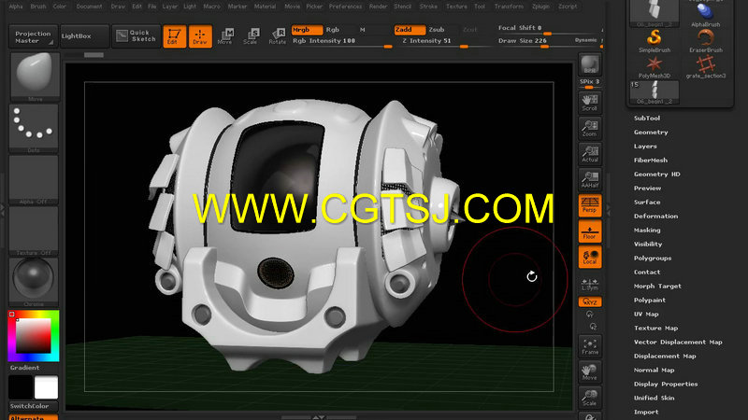
Task: Click the Frame mesh icon
Action: [x=590, y=346]
